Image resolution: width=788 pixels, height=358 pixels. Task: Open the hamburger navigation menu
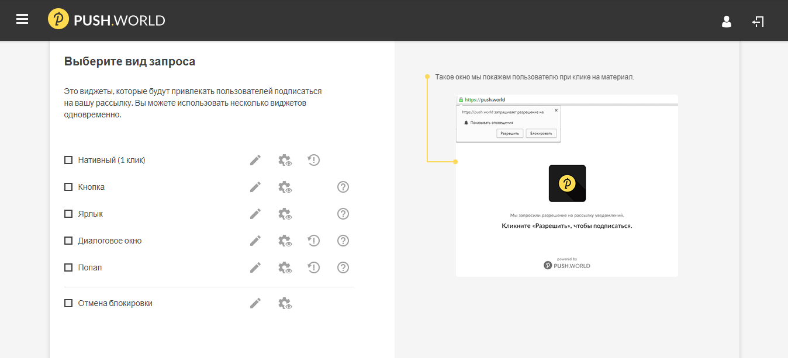[x=22, y=20]
